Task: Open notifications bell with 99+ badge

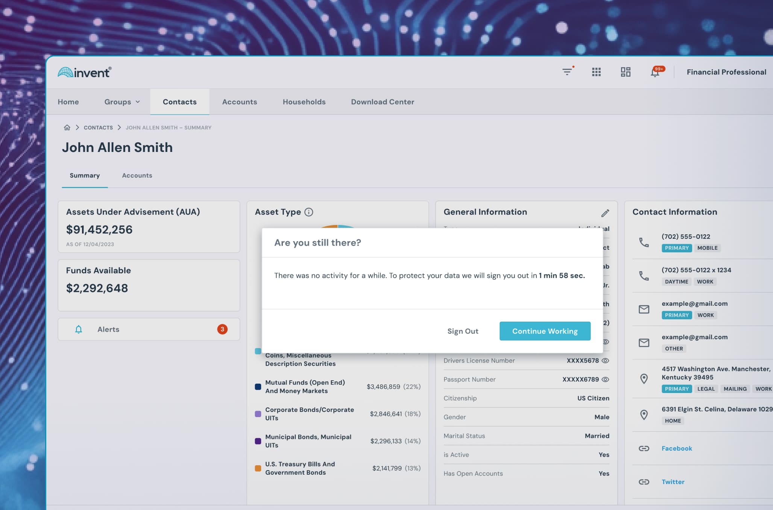Action: click(655, 72)
